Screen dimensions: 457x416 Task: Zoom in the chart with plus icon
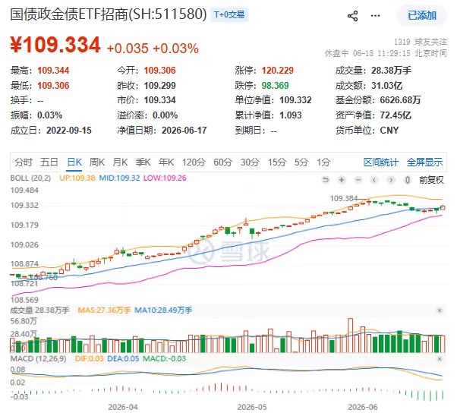pos(342,180)
